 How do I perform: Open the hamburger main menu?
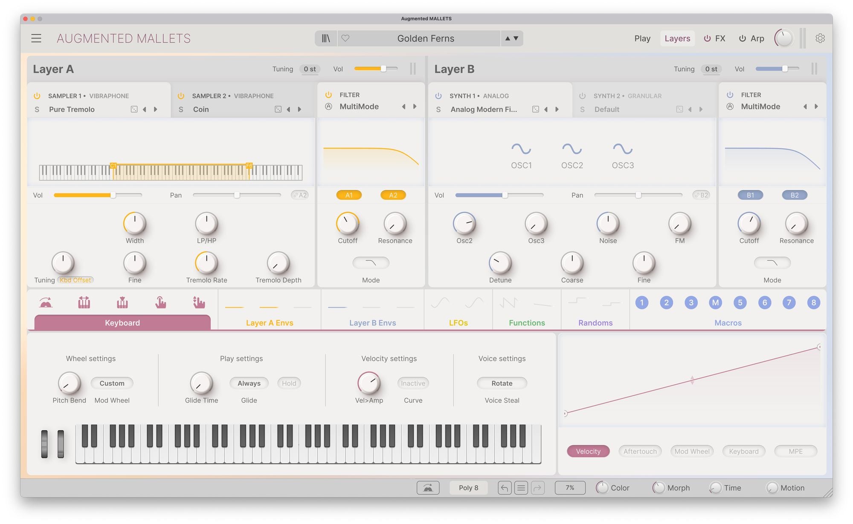point(36,38)
